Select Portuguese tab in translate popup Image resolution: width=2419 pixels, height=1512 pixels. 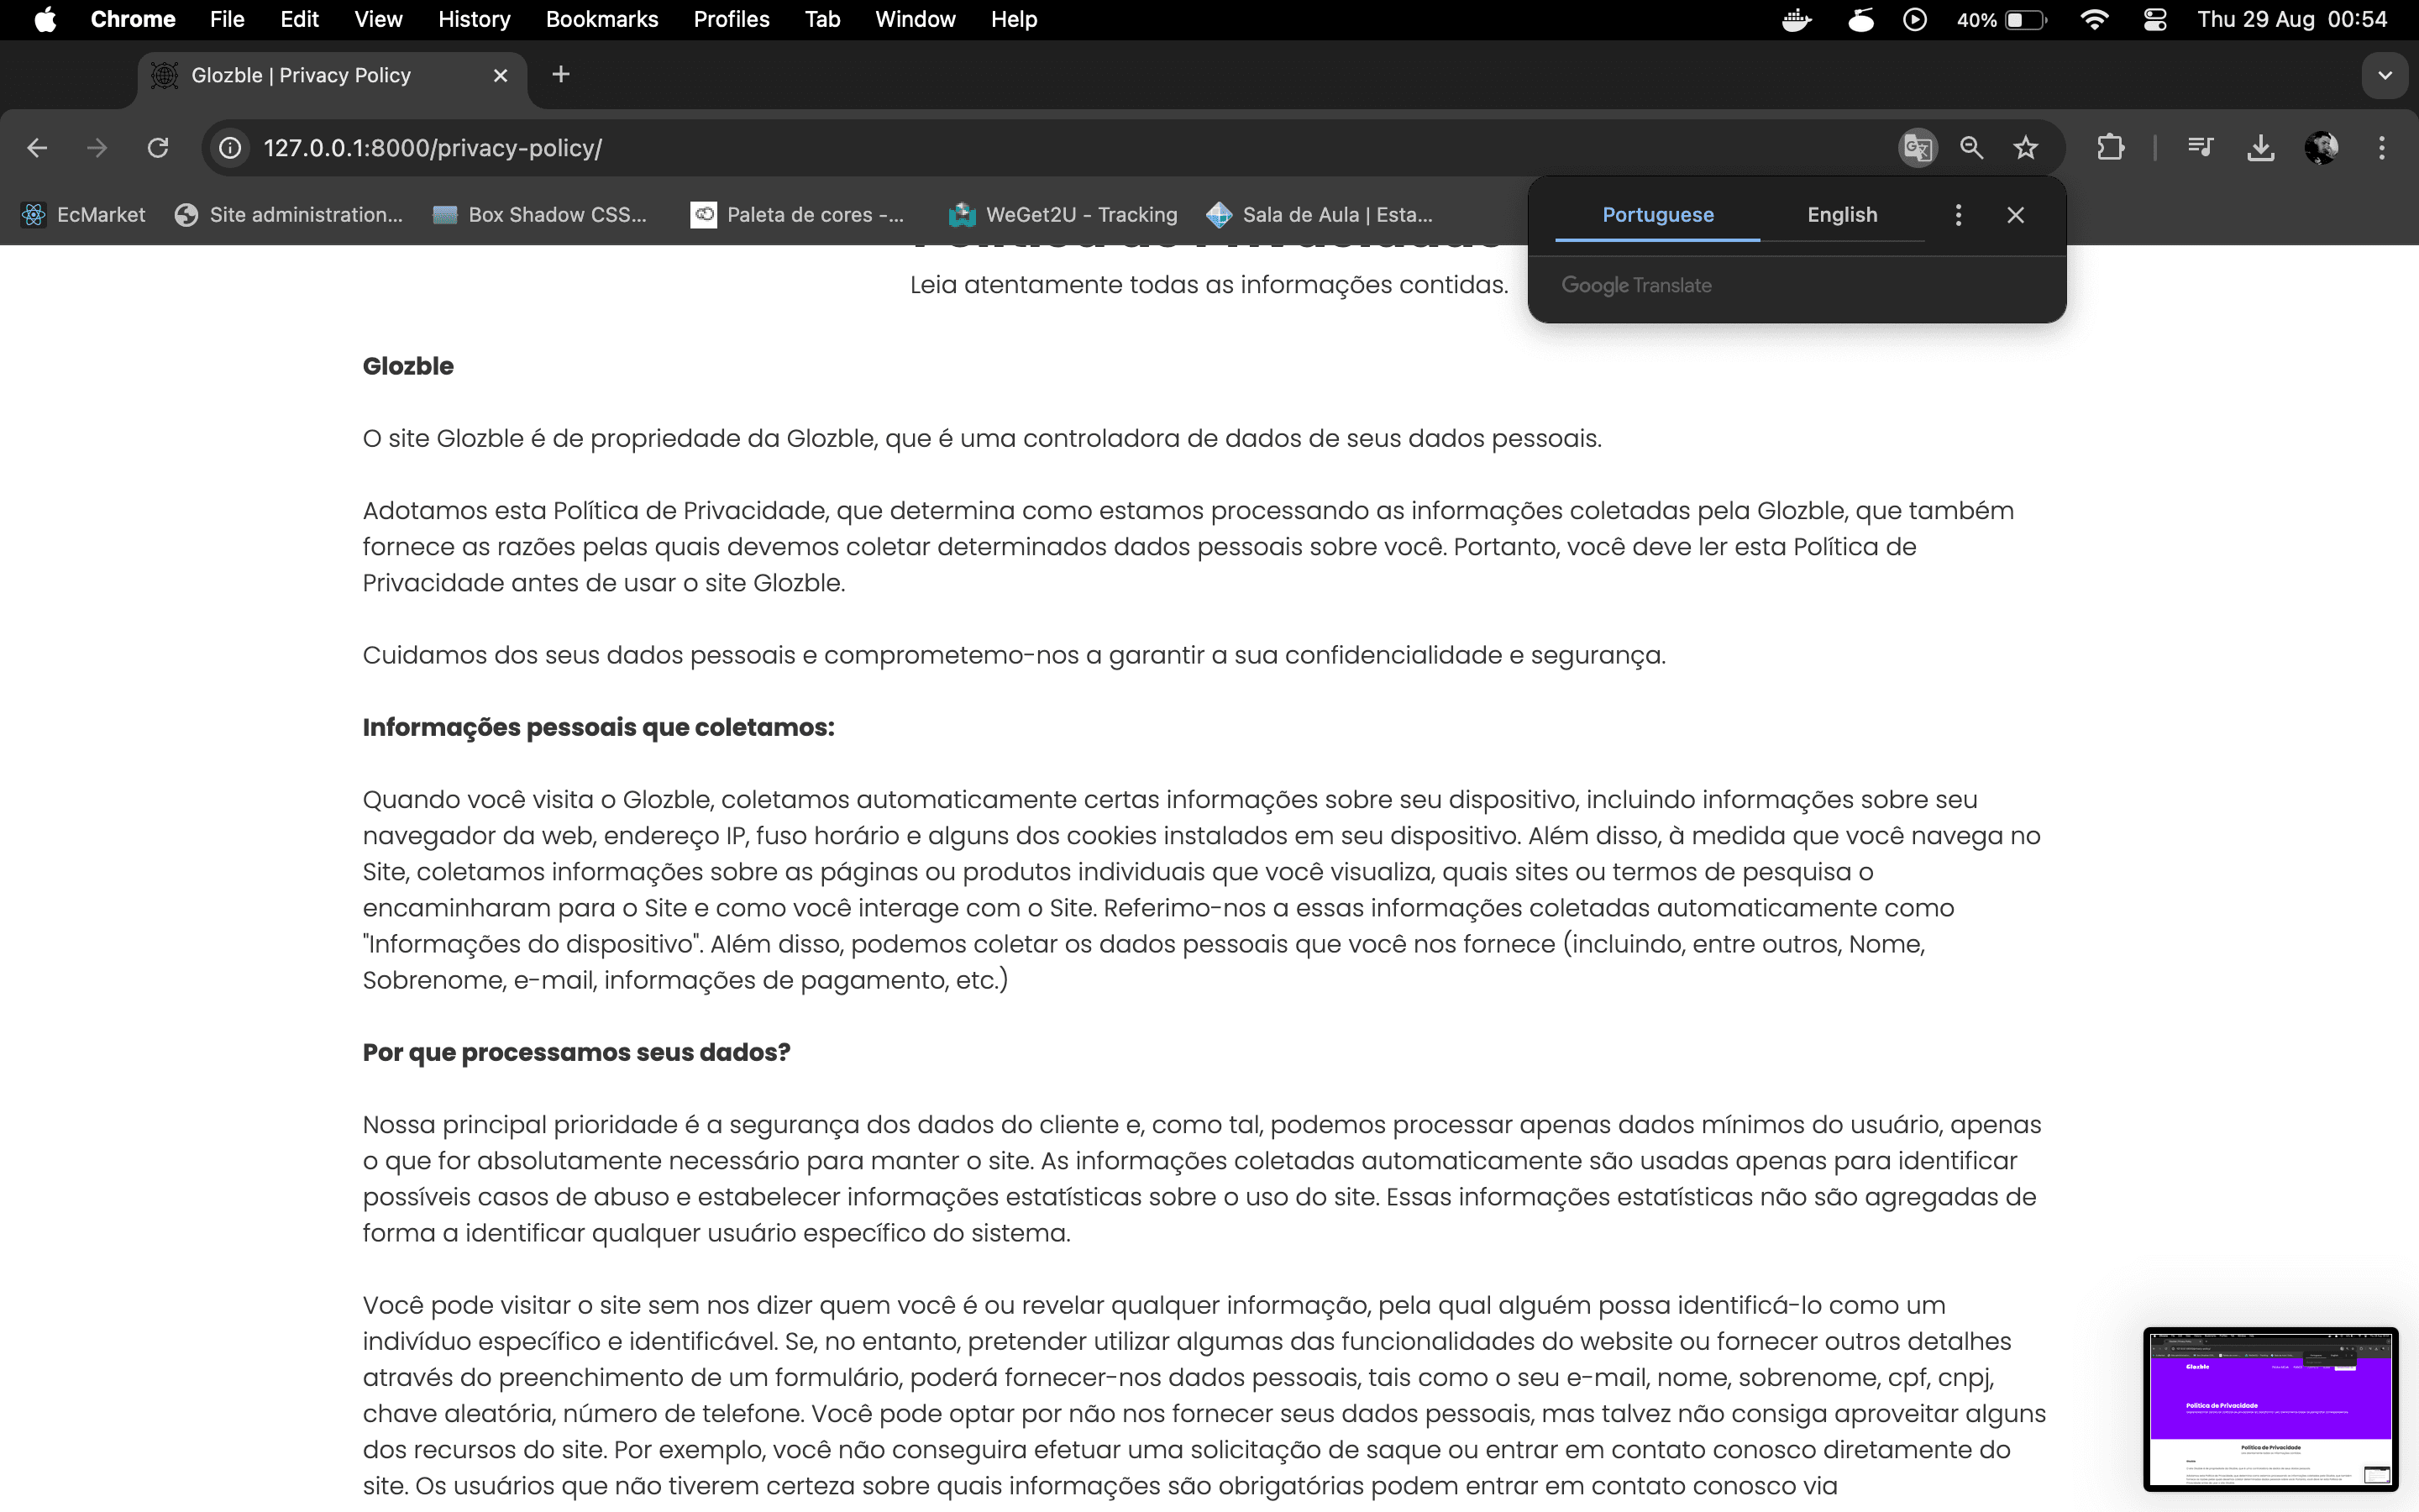[1657, 215]
